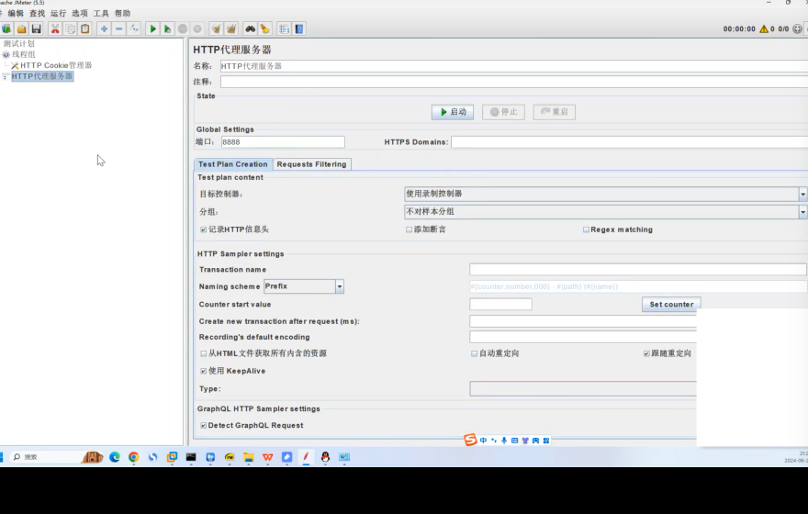808x514 pixels.
Task: Uncheck the 跟随重定向 checkbox
Action: (x=646, y=353)
